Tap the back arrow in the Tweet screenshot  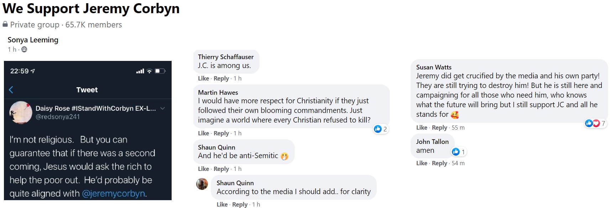click(x=11, y=90)
